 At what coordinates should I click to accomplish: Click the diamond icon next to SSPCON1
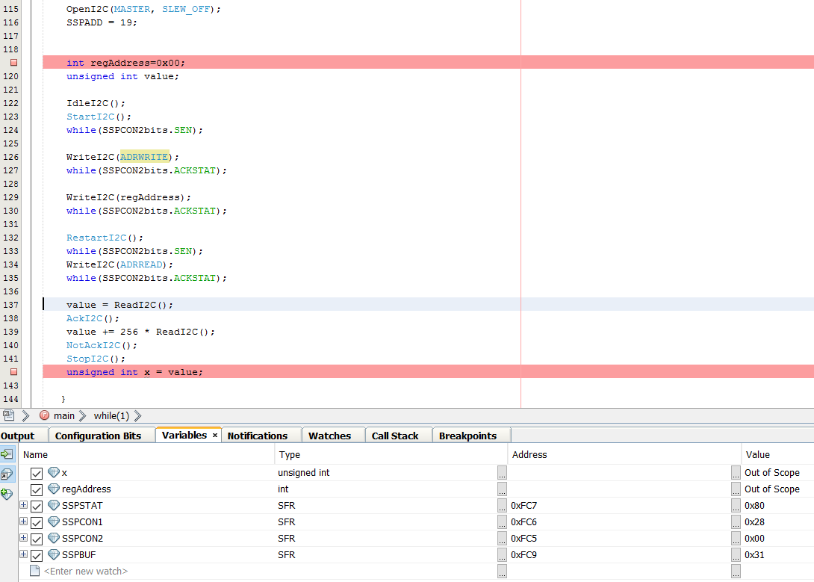pos(54,521)
